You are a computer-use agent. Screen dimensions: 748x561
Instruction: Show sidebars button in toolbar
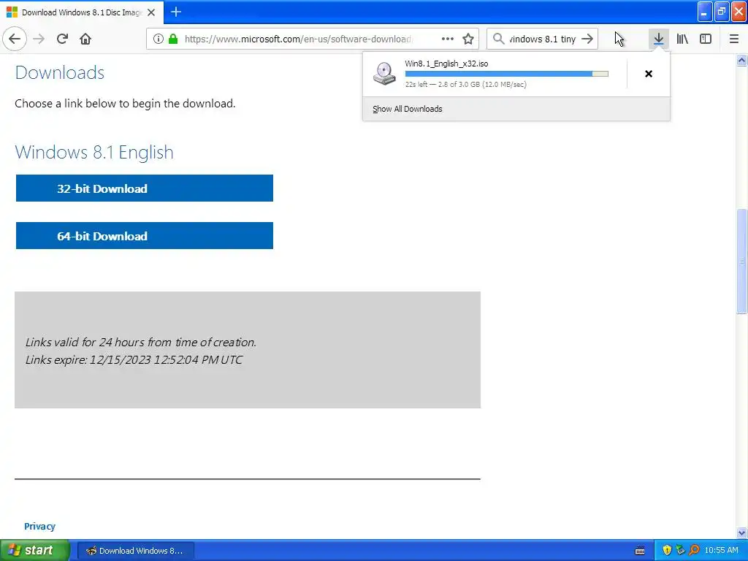pyautogui.click(x=706, y=39)
